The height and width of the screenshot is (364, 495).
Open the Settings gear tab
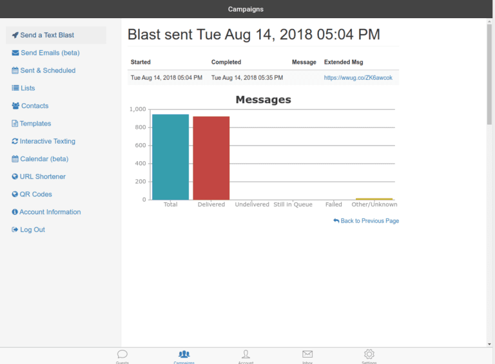tap(369, 356)
